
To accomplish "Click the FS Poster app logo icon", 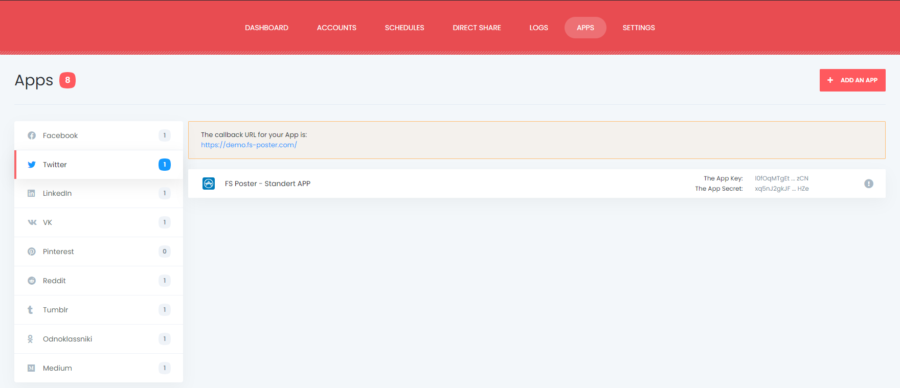I will [209, 184].
